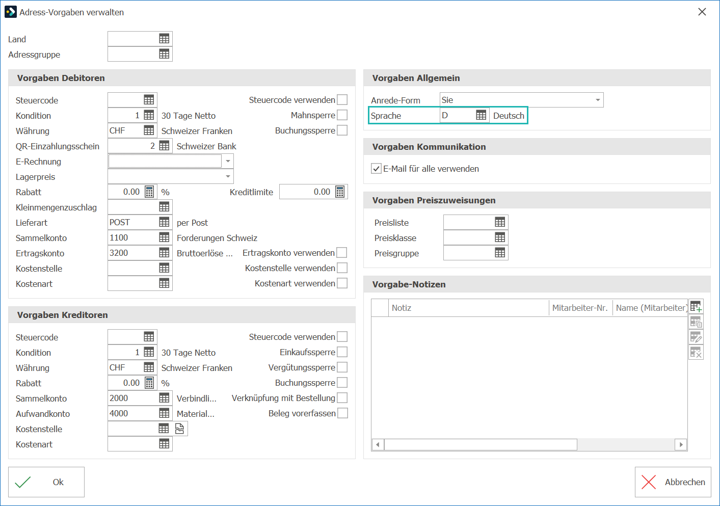Open calculator icon next to Kreditlimite
Screen dimensions: 720x506
click(x=340, y=192)
